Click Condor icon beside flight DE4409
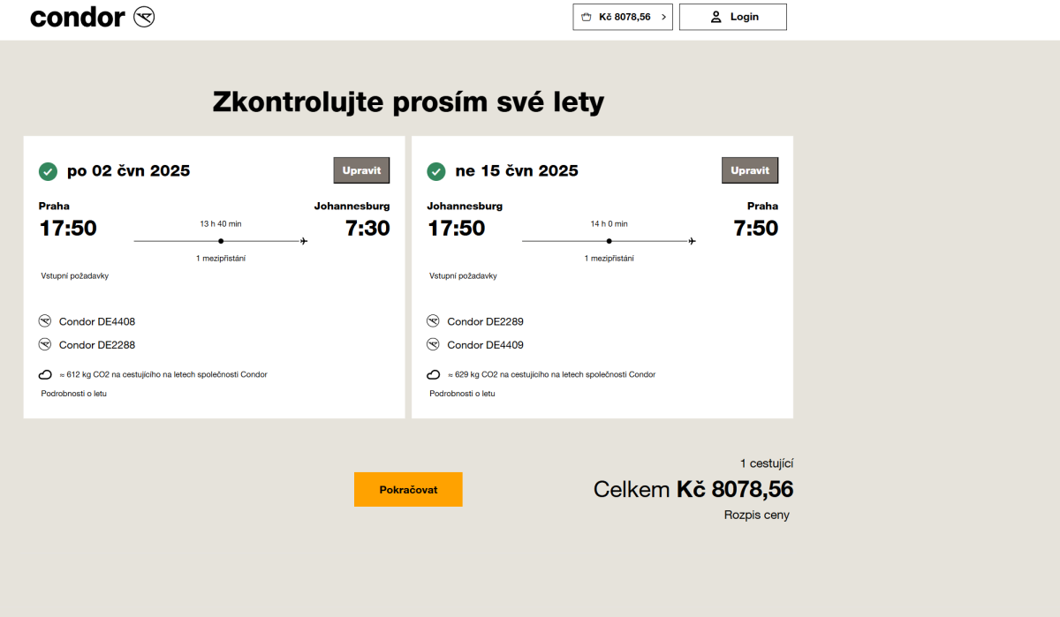The image size is (1060, 617). (433, 344)
